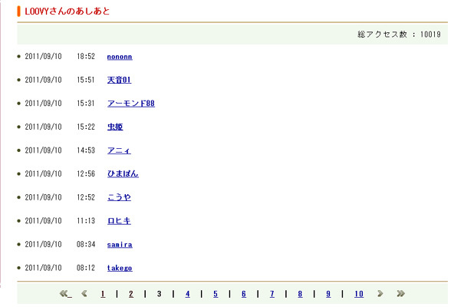Go to page 1 in pagination
The height and width of the screenshot is (307, 464).
tap(103, 294)
